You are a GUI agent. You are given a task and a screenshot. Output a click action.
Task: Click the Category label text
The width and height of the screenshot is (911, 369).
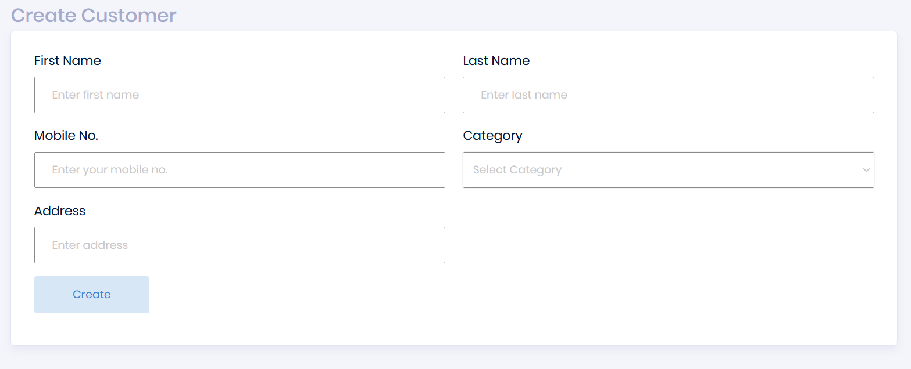point(492,136)
